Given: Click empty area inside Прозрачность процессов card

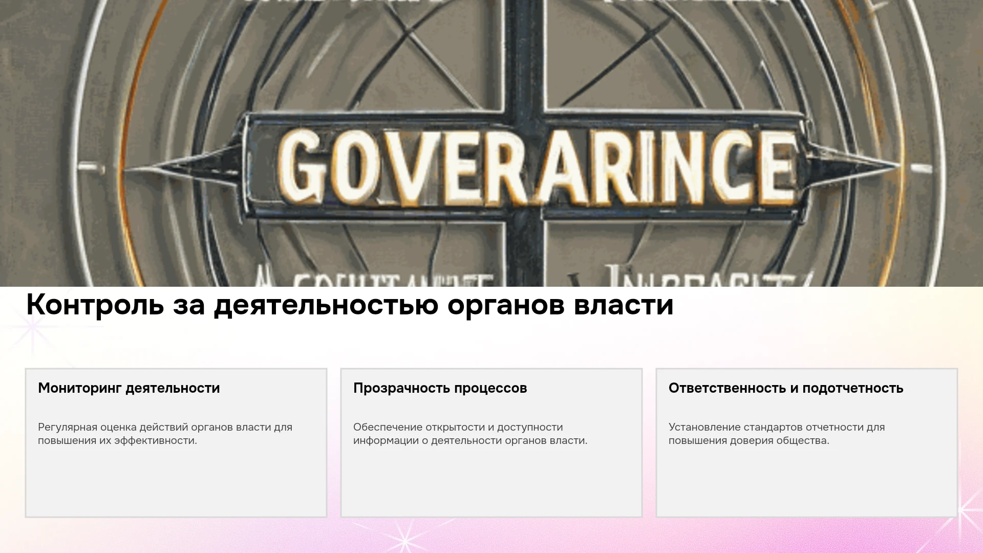Looking at the screenshot, I should pyautogui.click(x=491, y=481).
